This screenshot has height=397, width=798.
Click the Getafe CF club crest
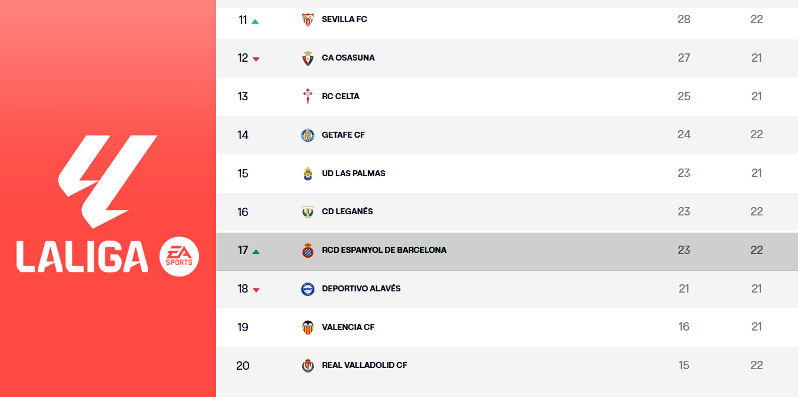(x=307, y=135)
